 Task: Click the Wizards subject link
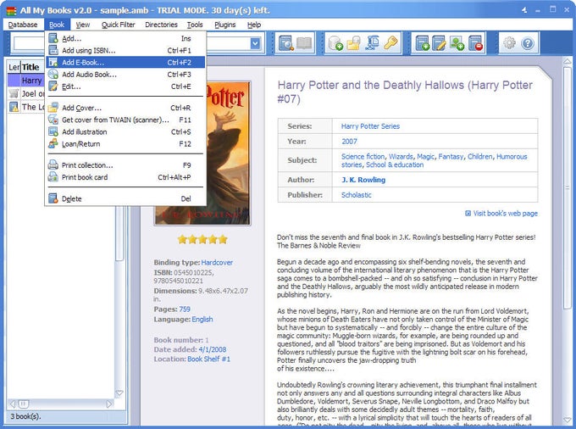pyautogui.click(x=401, y=157)
